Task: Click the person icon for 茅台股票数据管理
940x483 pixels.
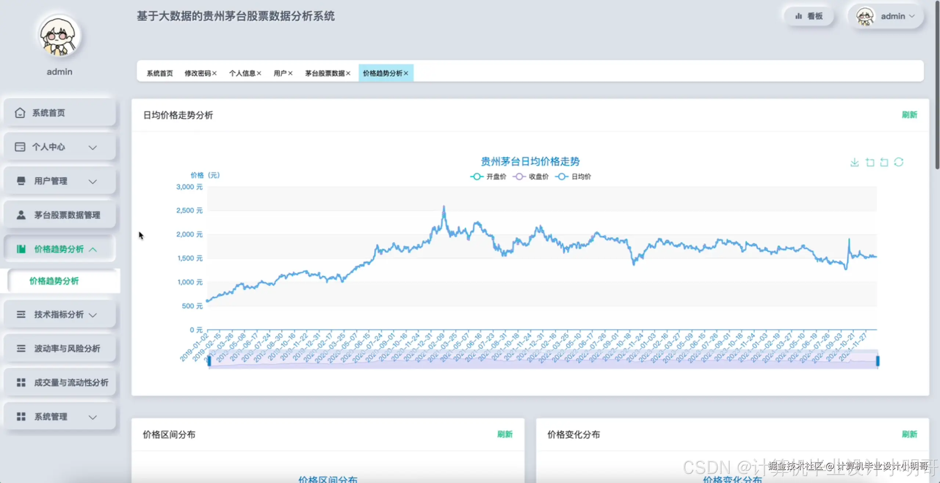Action: [21, 215]
